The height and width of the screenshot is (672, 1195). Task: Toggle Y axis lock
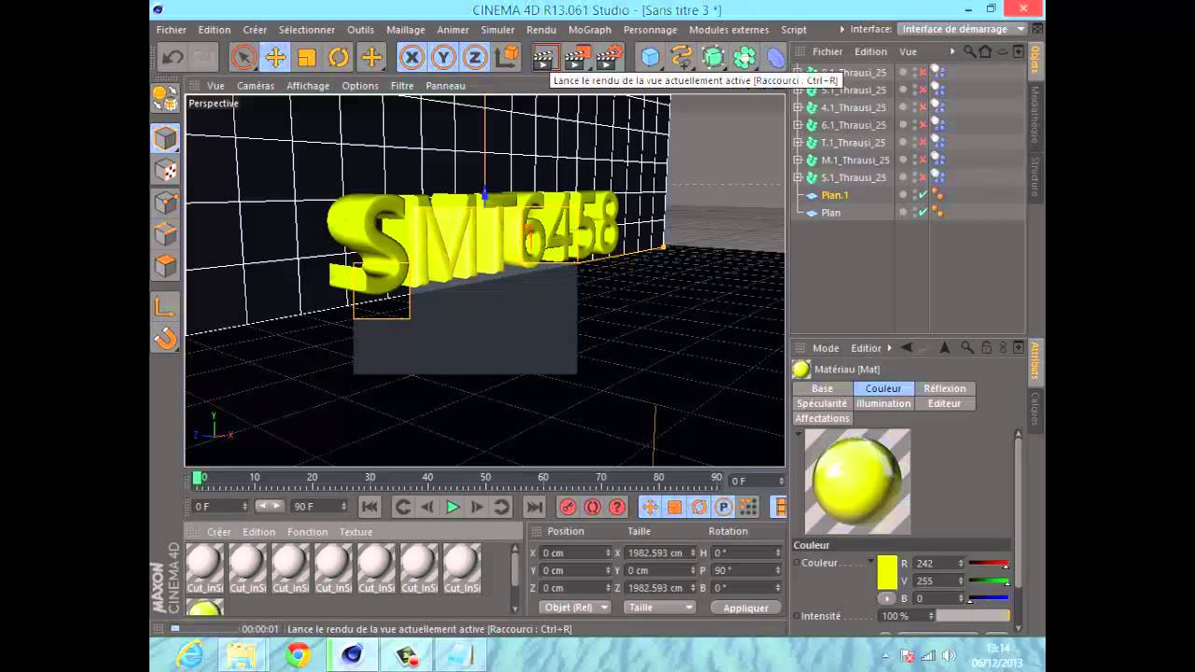point(443,58)
